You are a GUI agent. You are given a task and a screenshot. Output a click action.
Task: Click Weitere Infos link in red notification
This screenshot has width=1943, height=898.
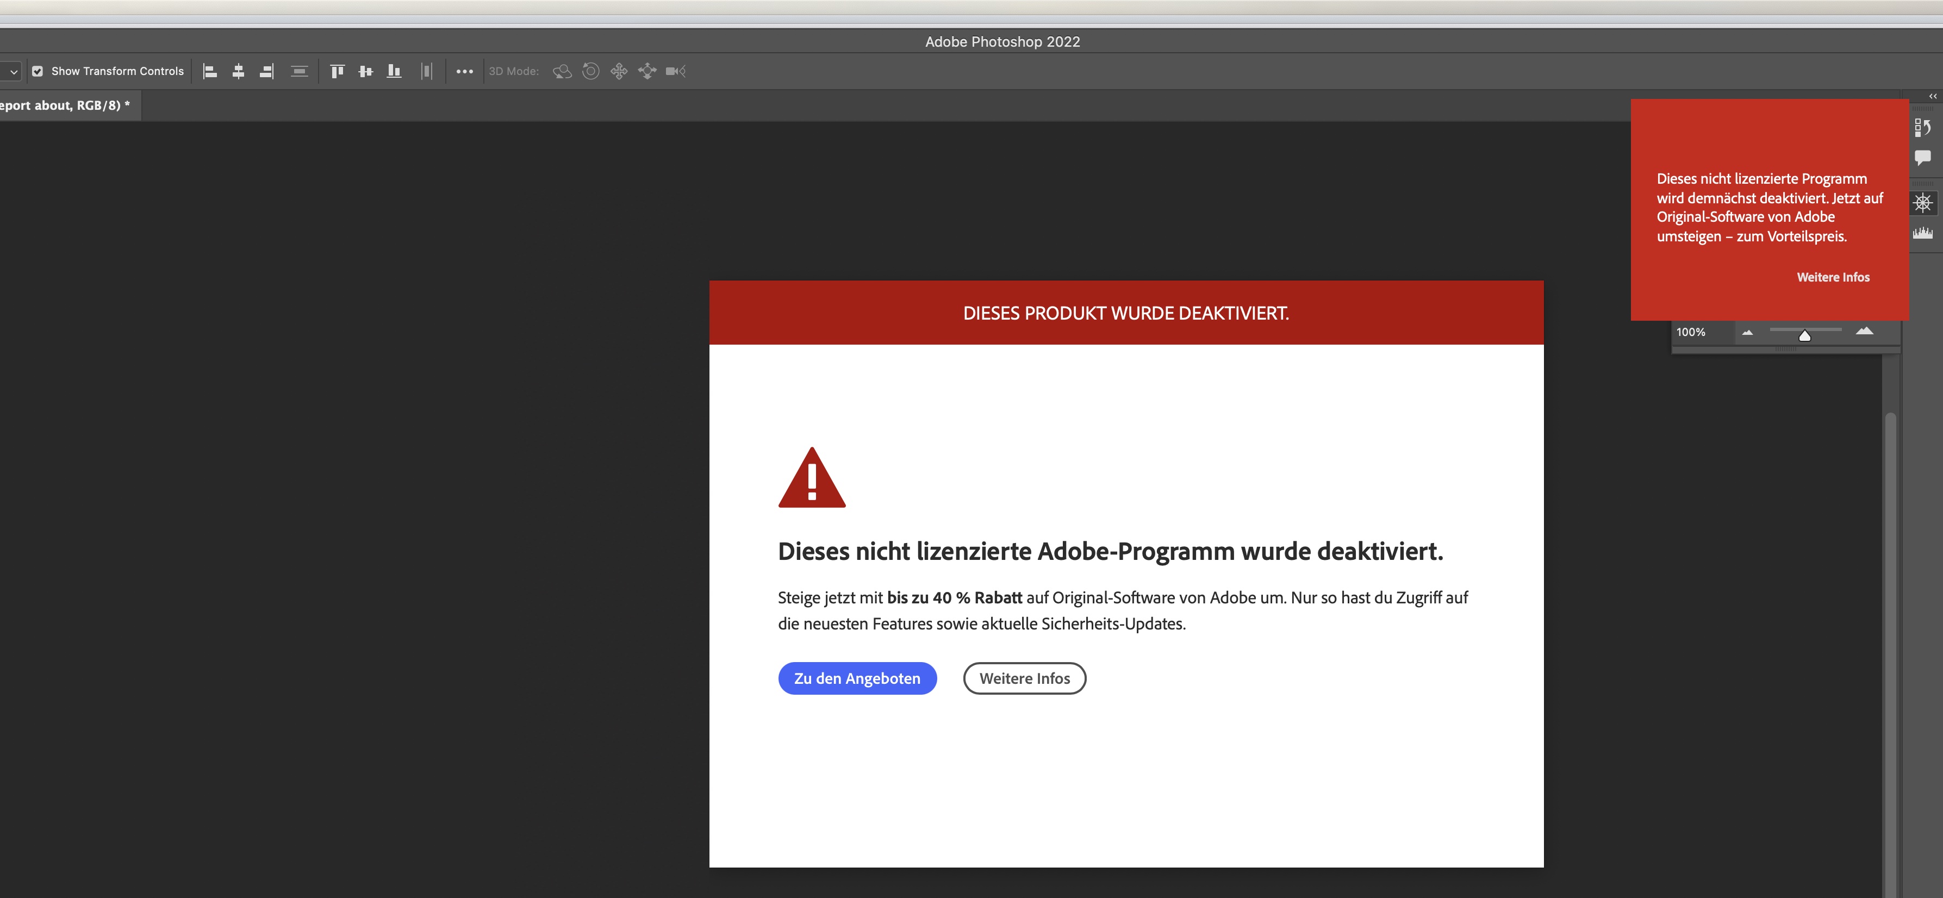pyautogui.click(x=1833, y=277)
